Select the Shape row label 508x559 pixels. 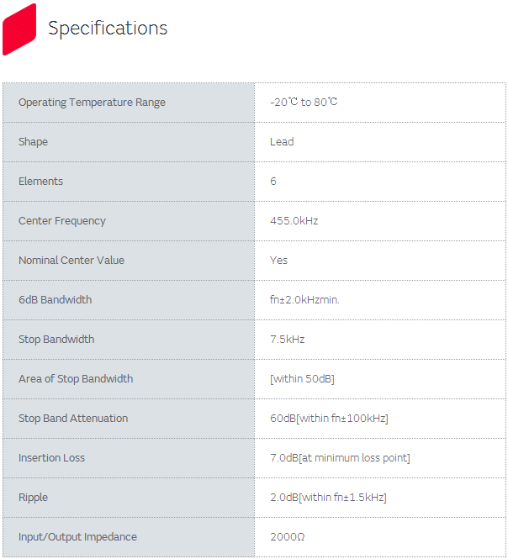(x=33, y=142)
